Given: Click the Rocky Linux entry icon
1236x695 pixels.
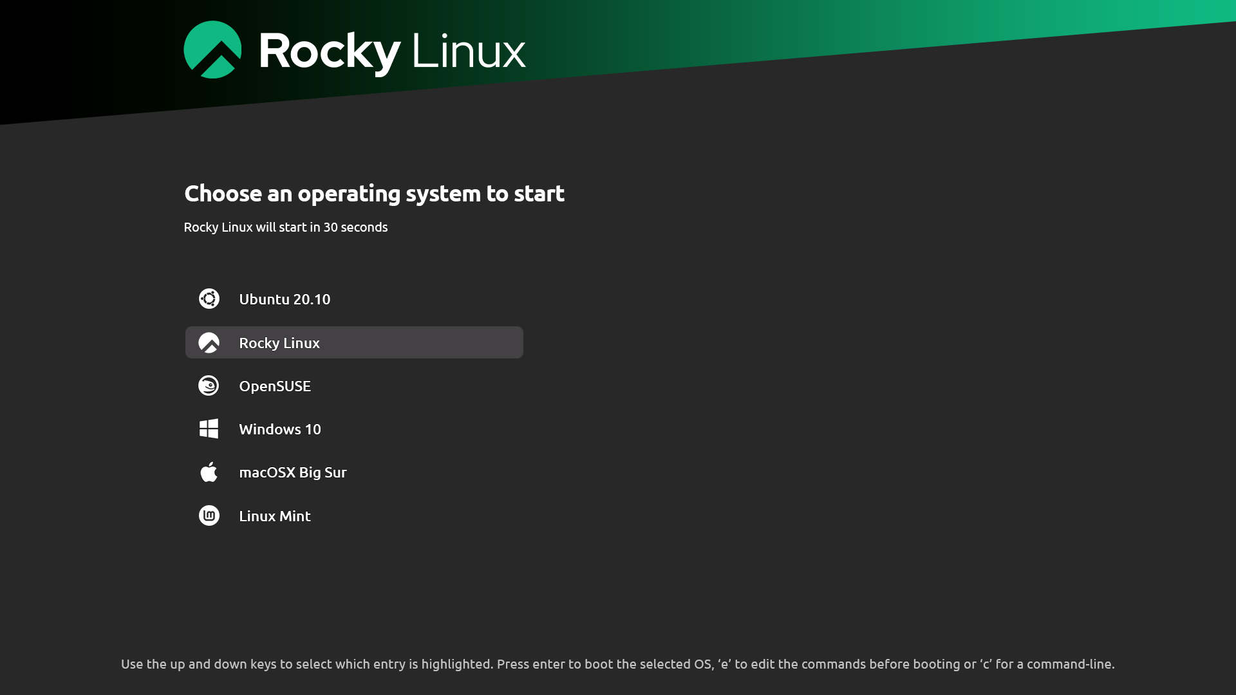Looking at the screenshot, I should [209, 342].
